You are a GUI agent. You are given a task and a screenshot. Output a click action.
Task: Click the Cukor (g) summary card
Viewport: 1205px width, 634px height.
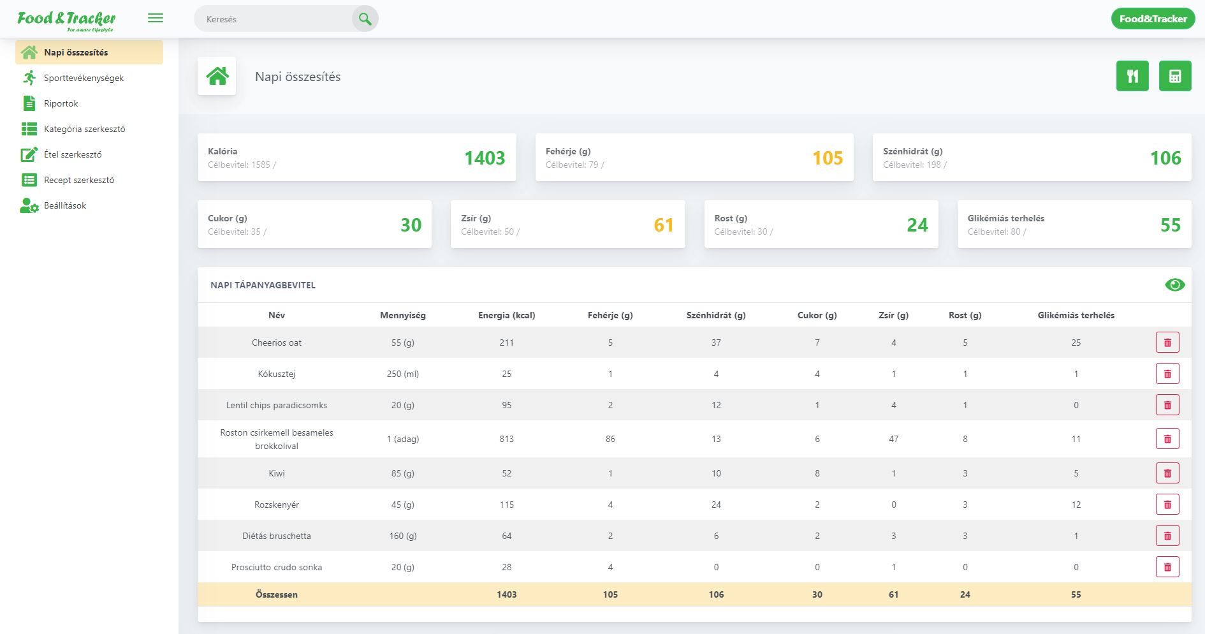coord(314,224)
